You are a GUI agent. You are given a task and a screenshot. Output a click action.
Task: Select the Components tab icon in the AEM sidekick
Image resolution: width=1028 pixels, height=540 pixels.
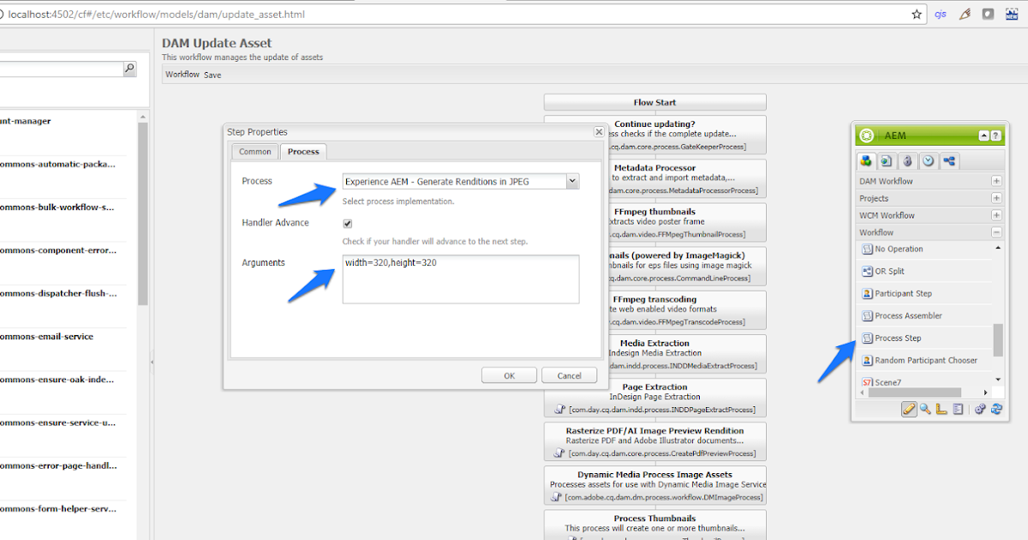click(866, 160)
